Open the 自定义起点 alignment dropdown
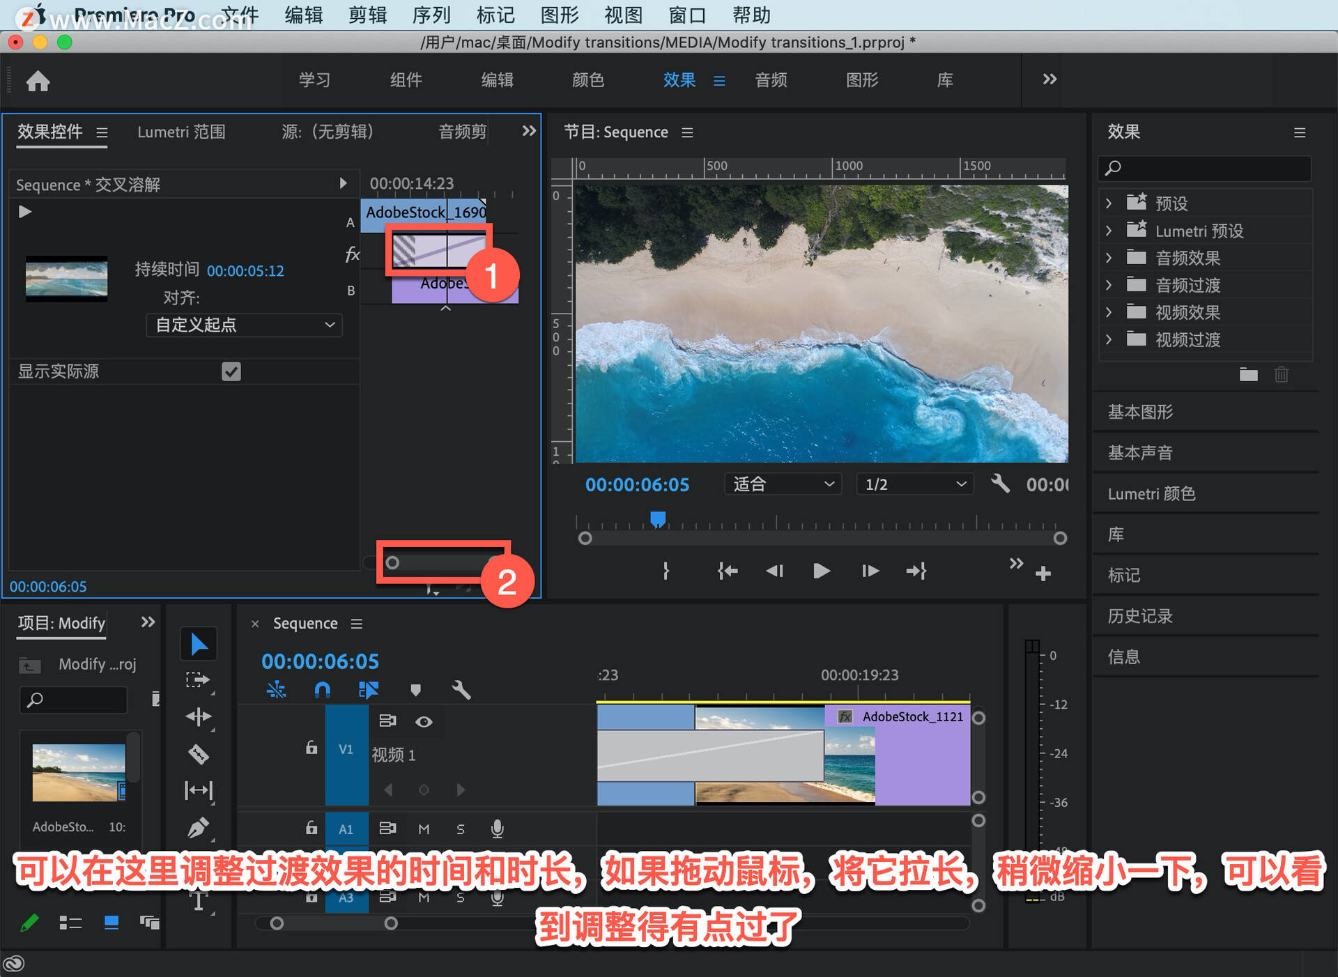Image resolution: width=1338 pixels, height=977 pixels. [x=244, y=325]
